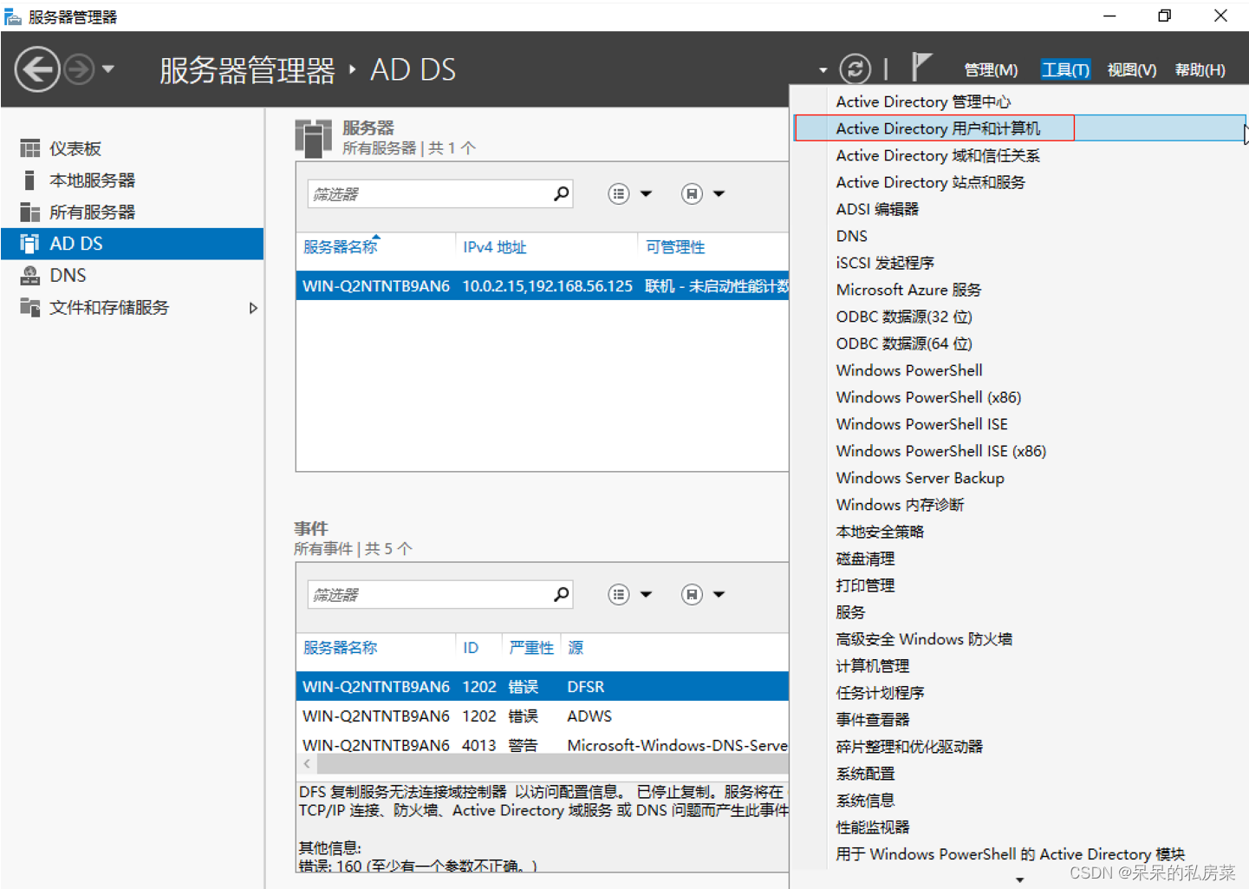The width and height of the screenshot is (1249, 889).
Task: Open the servers list options dropdown arrow
Action: [x=646, y=194]
